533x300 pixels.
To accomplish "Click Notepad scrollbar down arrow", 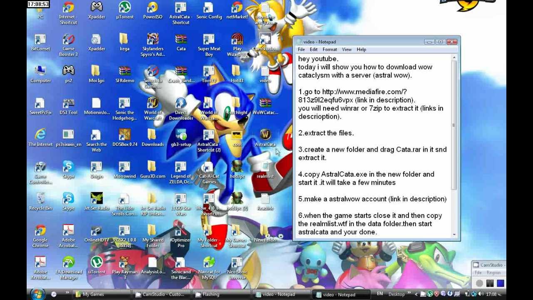I will 454,235.
